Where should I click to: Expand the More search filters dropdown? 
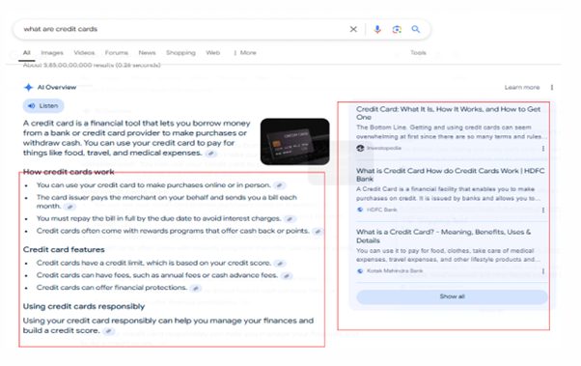click(245, 53)
